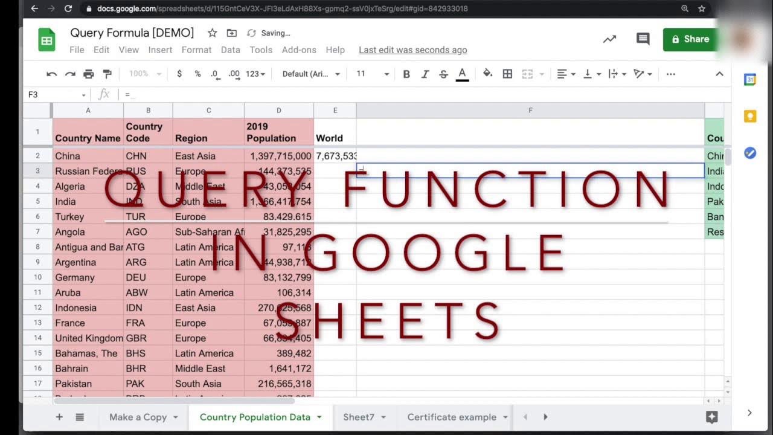773x435 pixels.
Task: Click the Google Sheets home icon
Action: point(47,40)
